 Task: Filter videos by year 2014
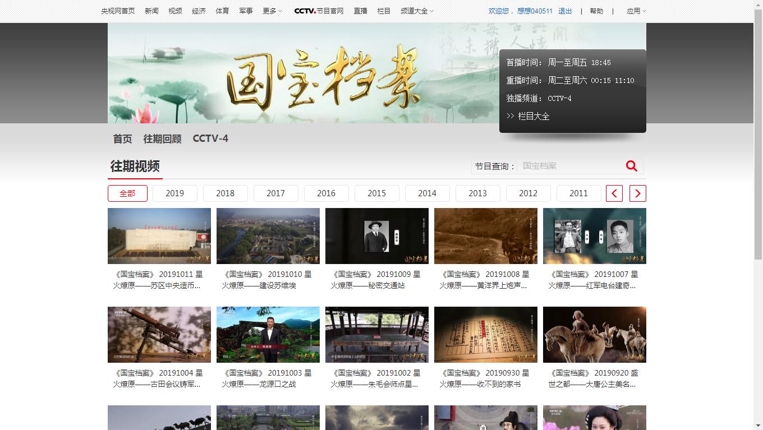point(428,193)
